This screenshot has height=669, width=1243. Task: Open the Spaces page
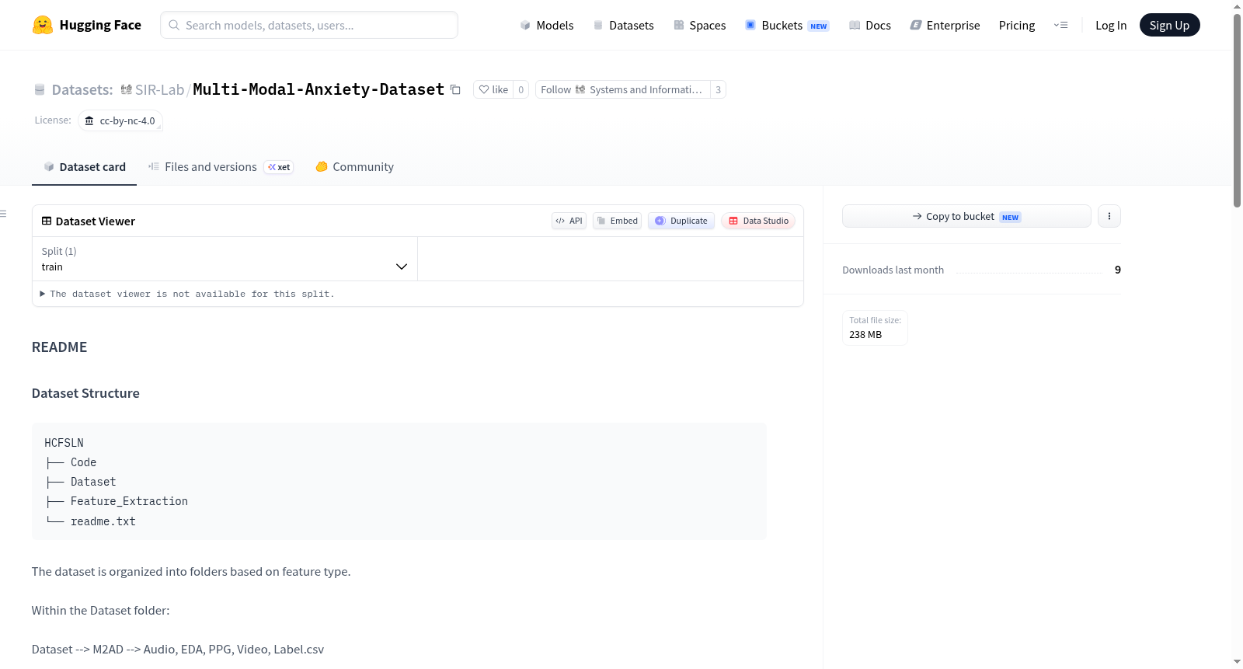pos(699,25)
